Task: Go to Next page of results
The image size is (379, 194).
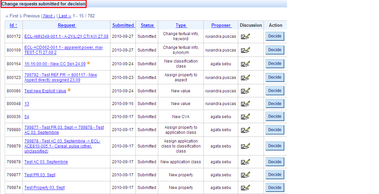Action: [49, 16]
